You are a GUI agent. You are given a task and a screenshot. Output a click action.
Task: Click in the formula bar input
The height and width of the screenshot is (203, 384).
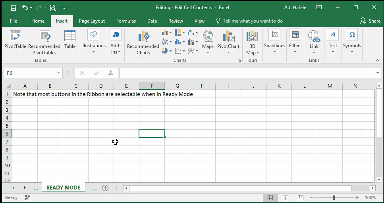tap(247, 73)
